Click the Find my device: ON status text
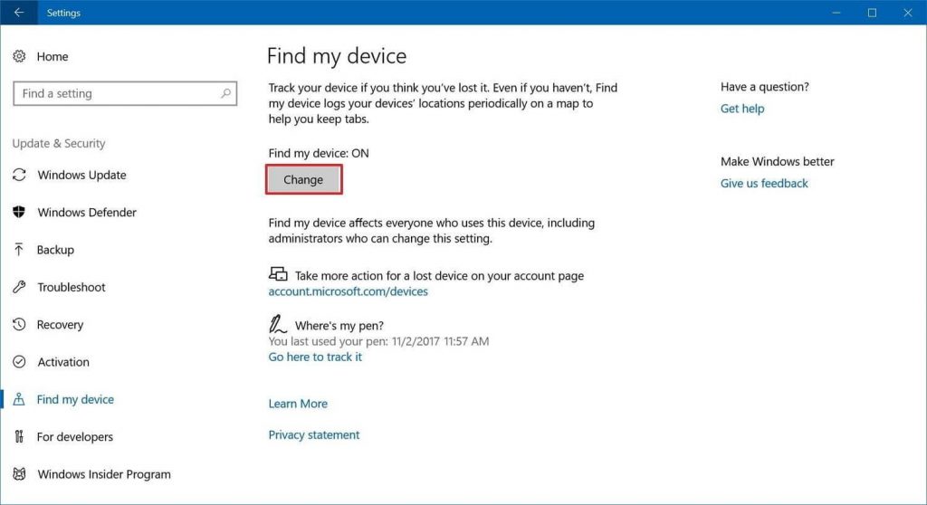Screen dimensions: 927x505 pyautogui.click(x=319, y=153)
